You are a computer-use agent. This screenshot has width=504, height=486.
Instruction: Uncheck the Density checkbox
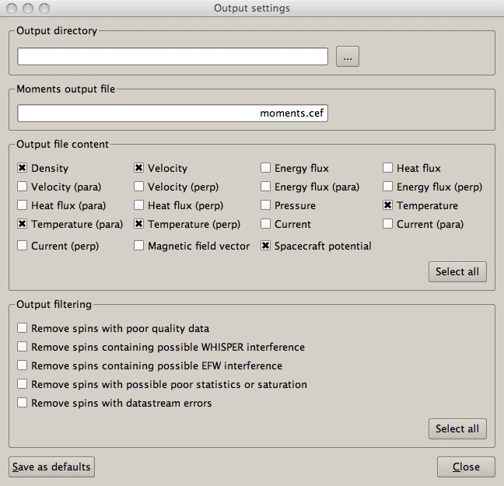click(23, 168)
